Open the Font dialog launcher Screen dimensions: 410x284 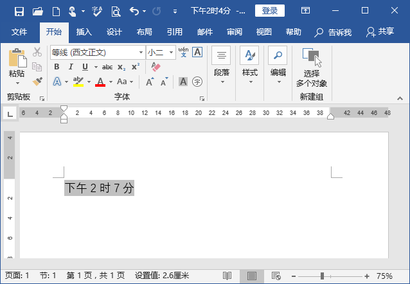202,98
